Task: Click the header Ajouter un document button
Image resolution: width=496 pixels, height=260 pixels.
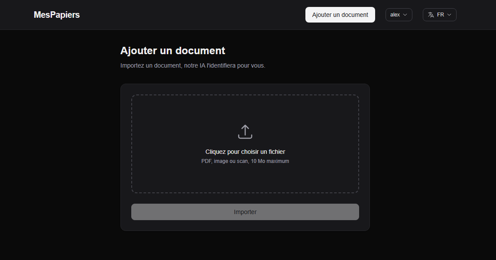Action: click(340, 15)
